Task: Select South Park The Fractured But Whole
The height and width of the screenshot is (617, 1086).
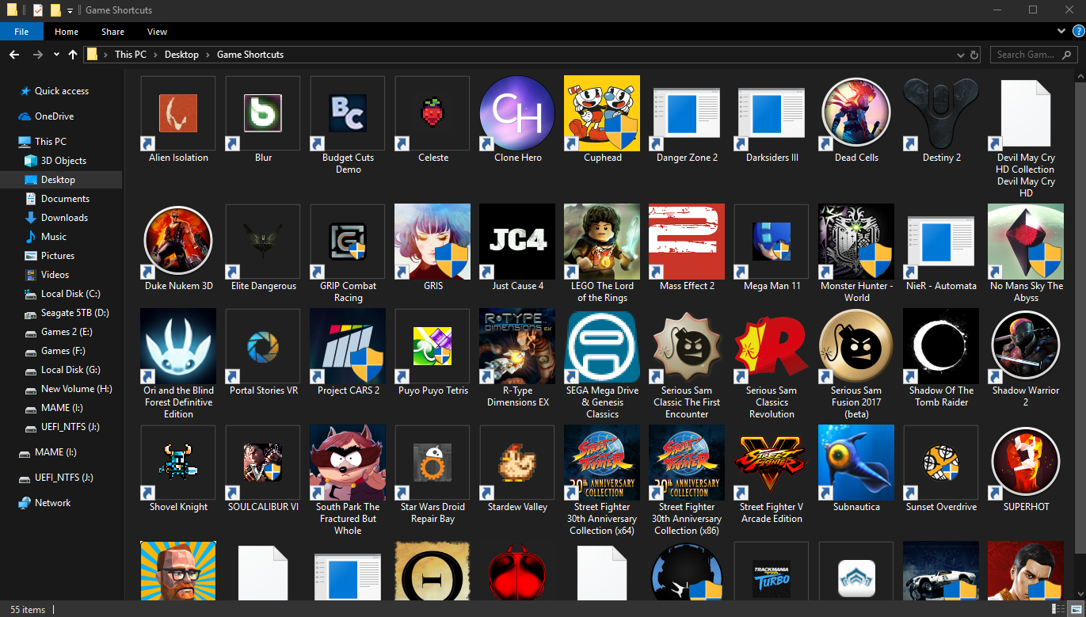Action: [348, 463]
